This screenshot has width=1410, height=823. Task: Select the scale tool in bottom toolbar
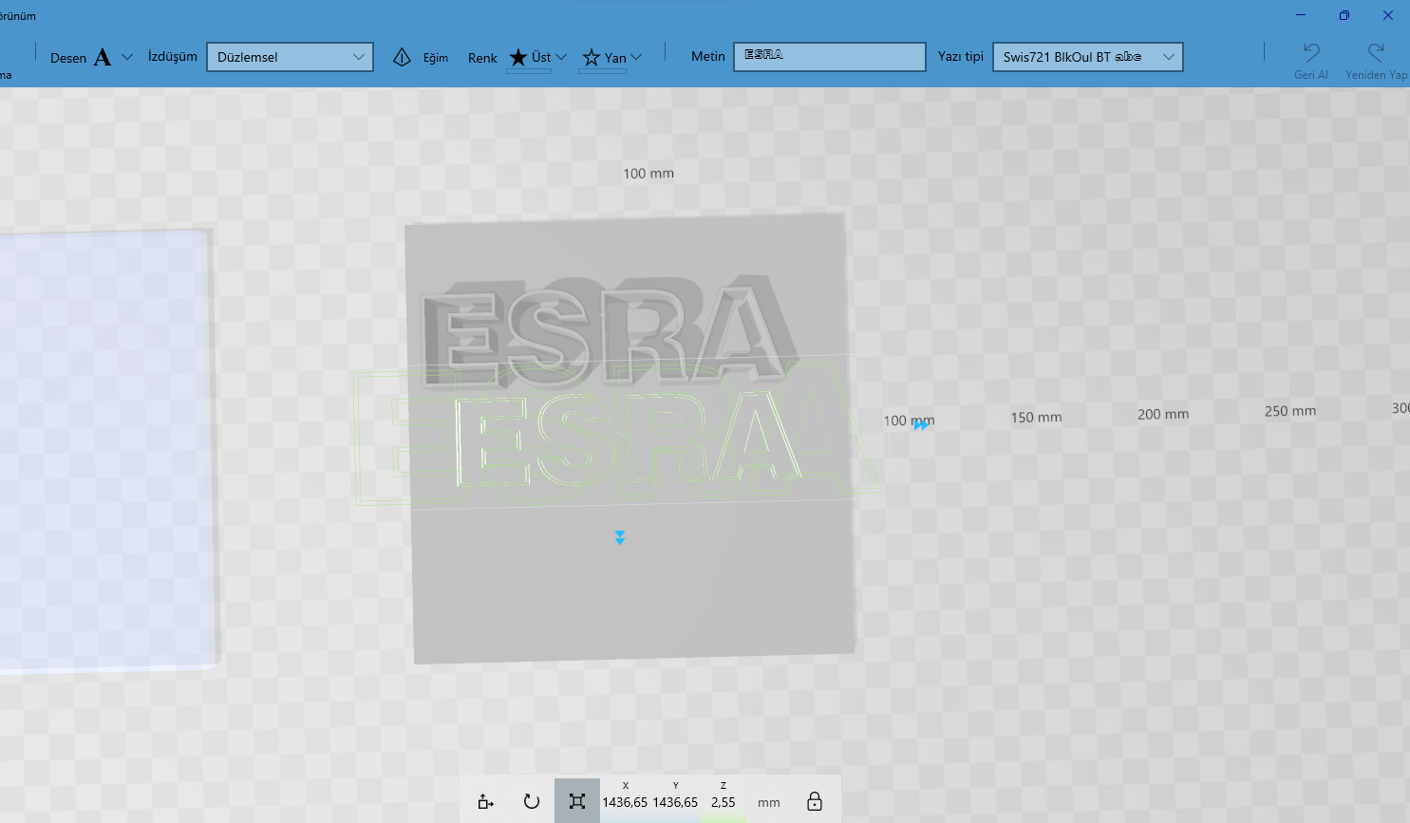[576, 801]
